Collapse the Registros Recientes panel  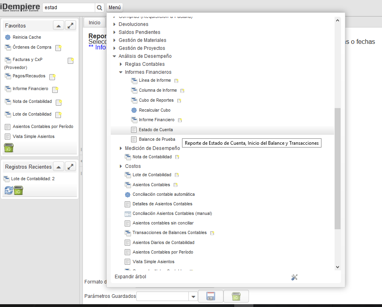(59, 167)
